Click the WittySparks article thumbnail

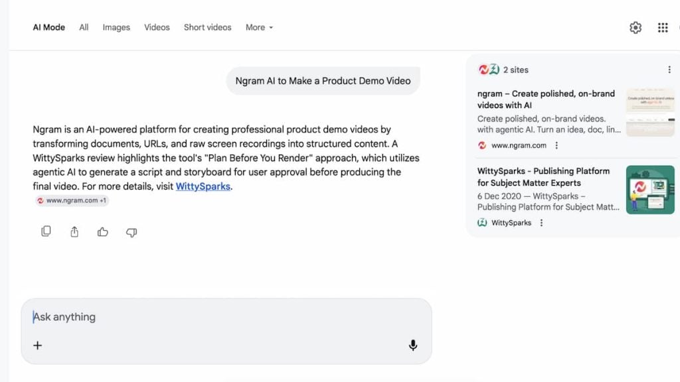pyautogui.click(x=650, y=190)
